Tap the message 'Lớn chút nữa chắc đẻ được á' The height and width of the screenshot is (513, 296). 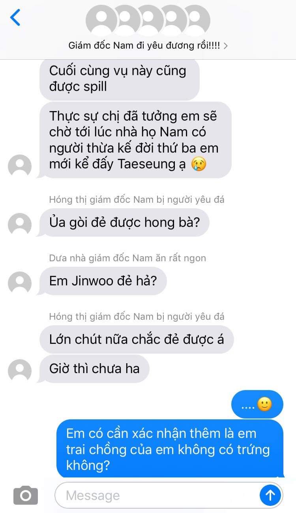(x=137, y=339)
